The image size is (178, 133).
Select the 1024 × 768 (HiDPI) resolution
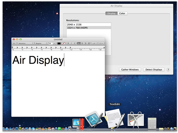point(89,28)
